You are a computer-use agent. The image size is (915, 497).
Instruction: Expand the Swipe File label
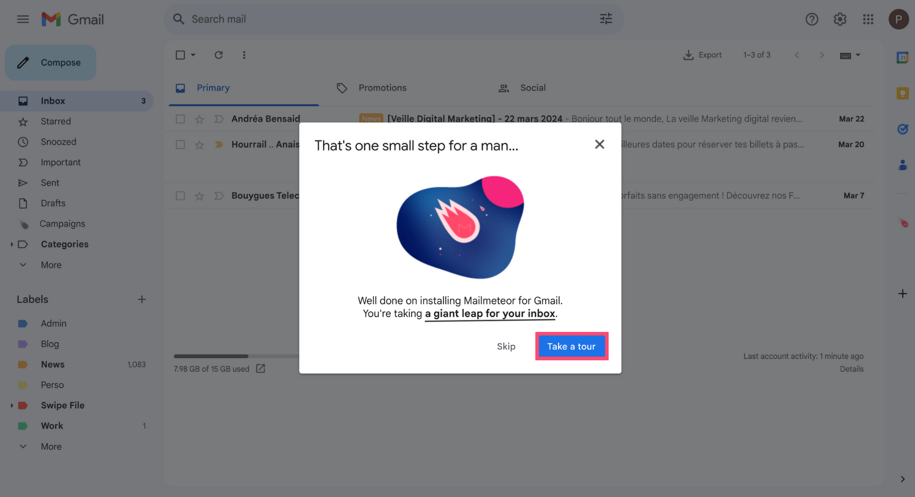point(12,406)
